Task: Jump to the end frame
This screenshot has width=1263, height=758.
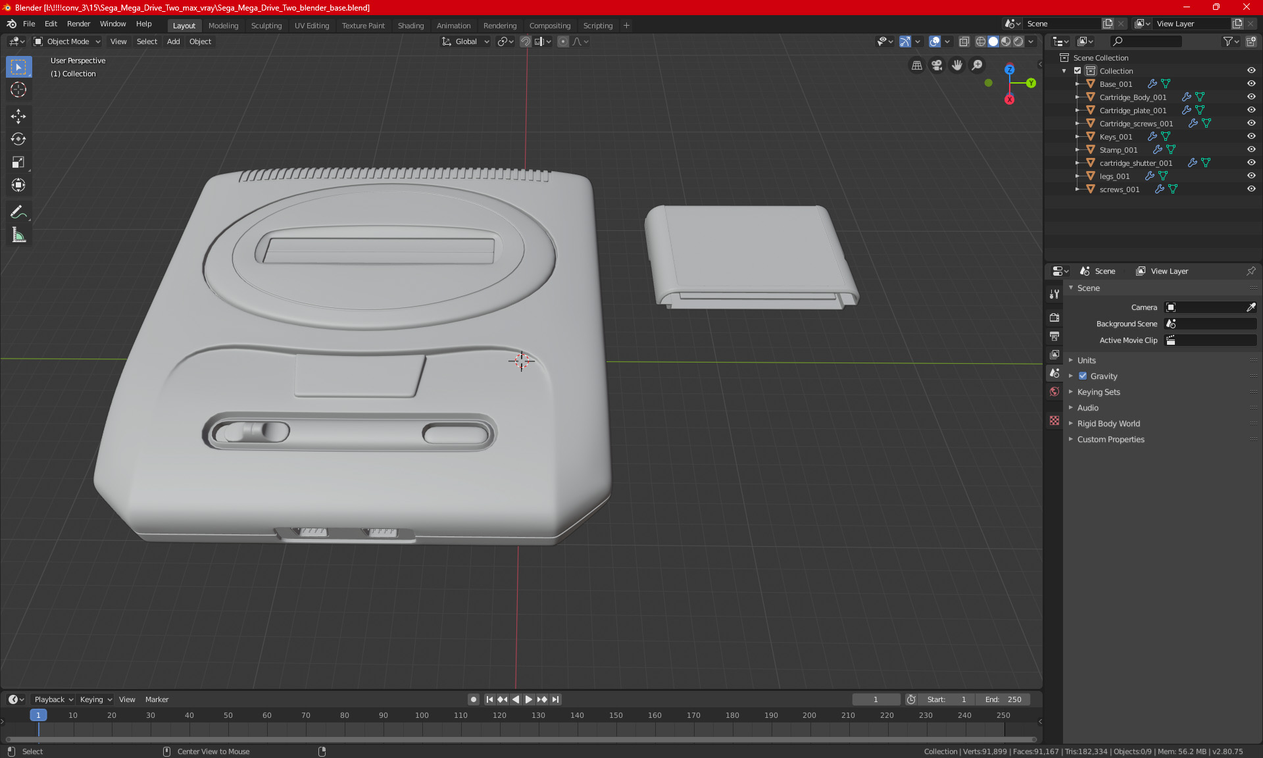Action: (x=555, y=699)
